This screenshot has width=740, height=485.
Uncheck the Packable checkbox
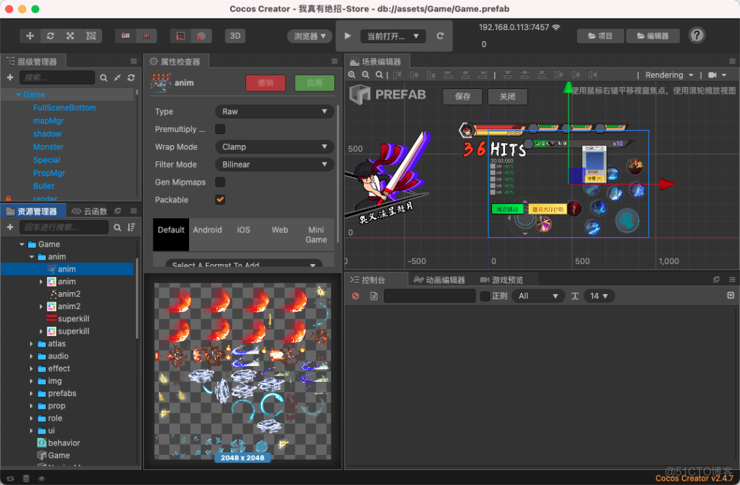pyautogui.click(x=220, y=200)
